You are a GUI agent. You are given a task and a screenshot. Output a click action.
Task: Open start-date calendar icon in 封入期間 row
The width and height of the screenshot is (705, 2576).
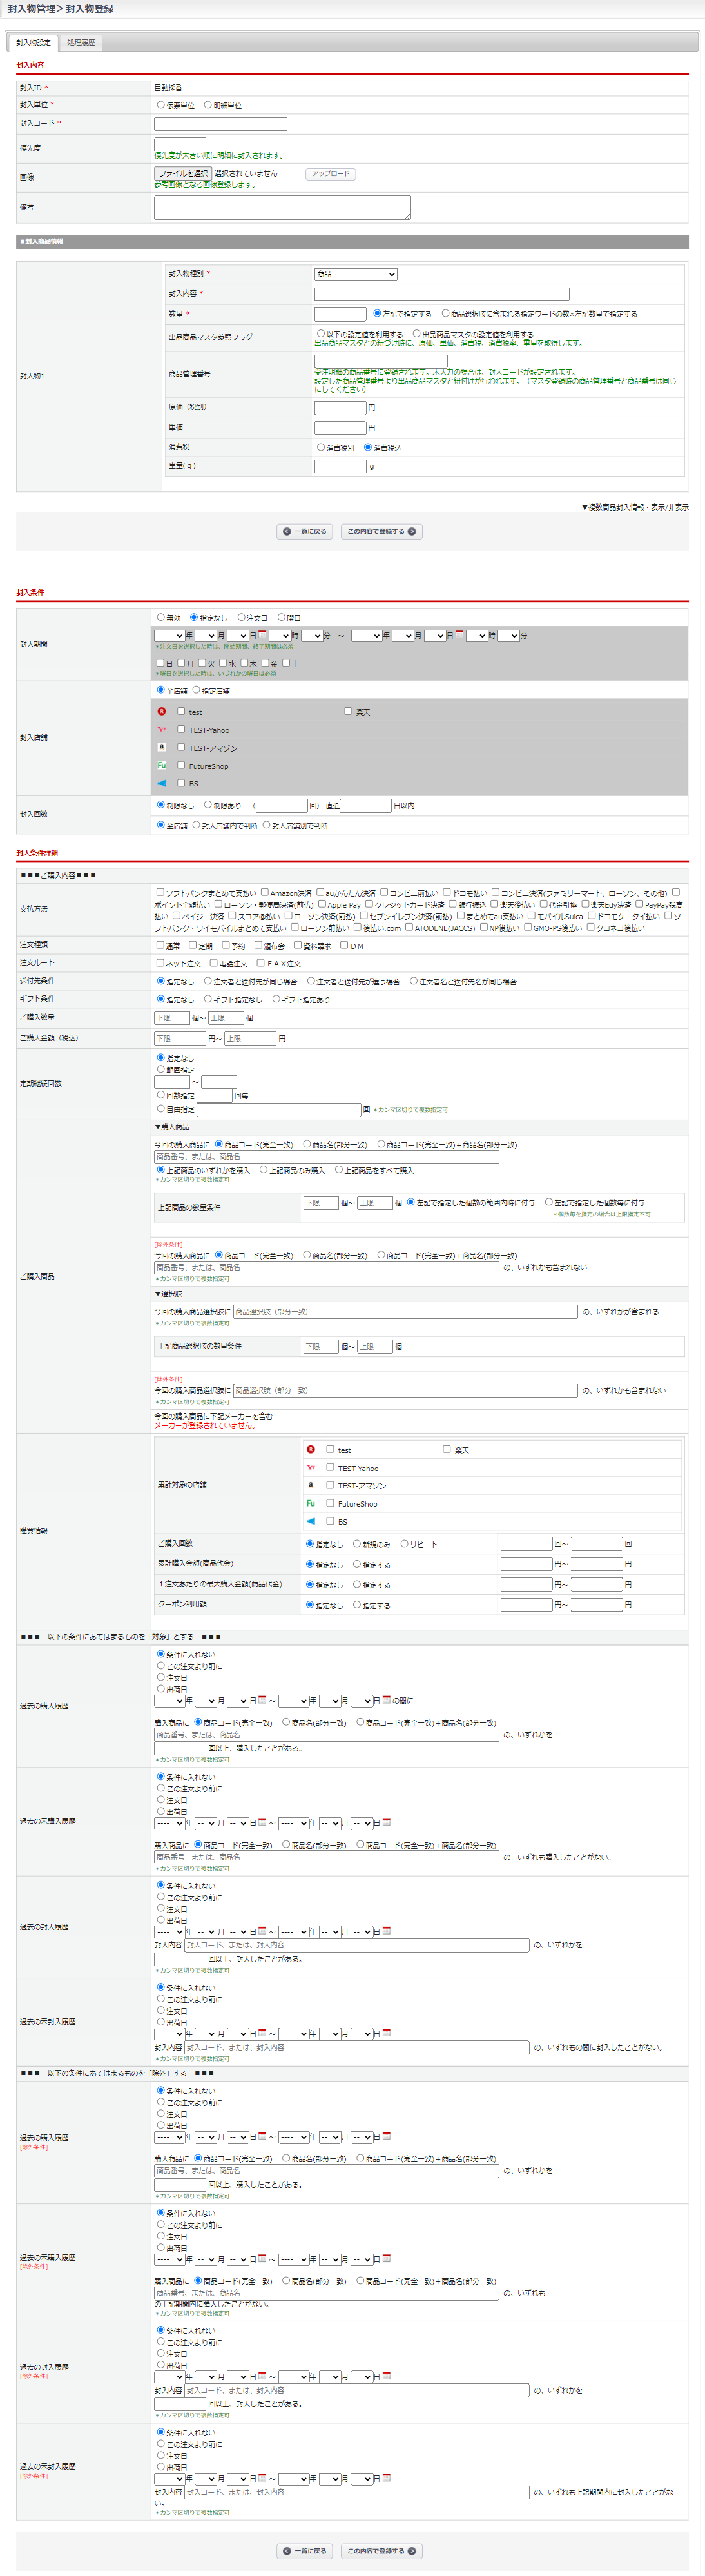(262, 634)
